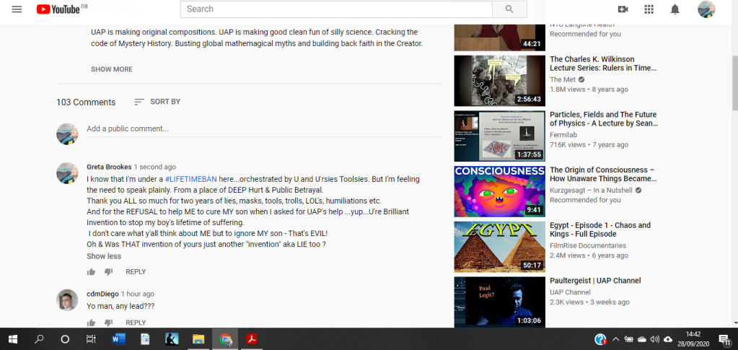Expand description with Show More
The height and width of the screenshot is (350, 738).
click(111, 69)
